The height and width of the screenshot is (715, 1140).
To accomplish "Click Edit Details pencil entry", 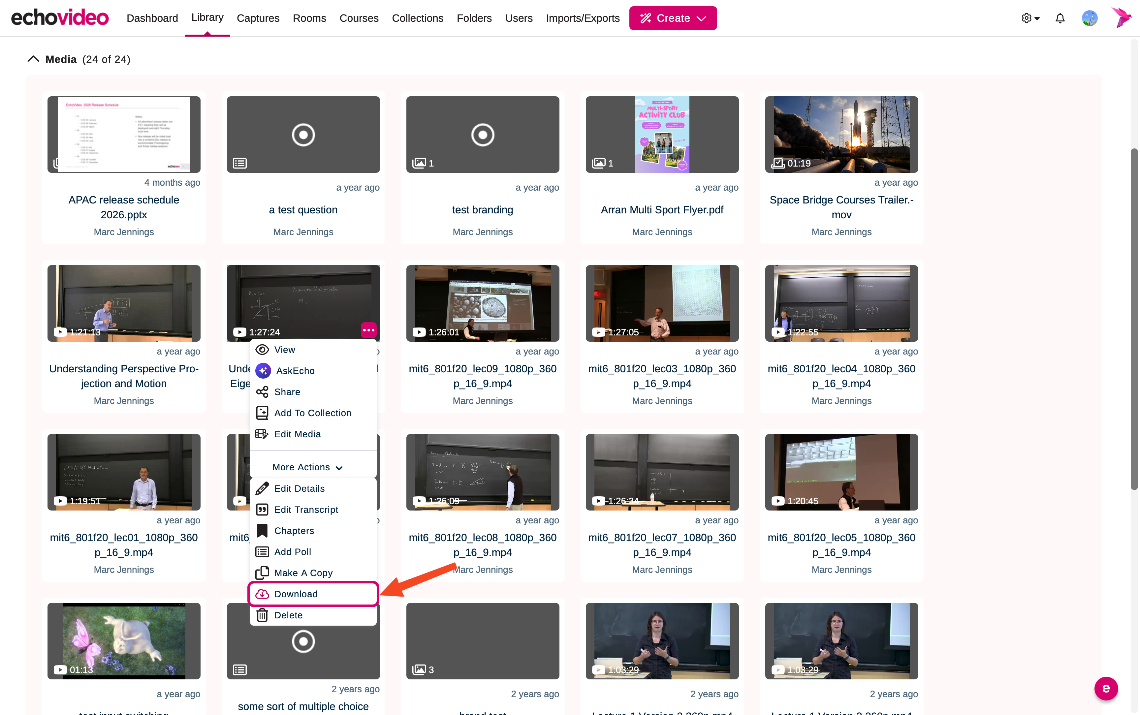I will (313, 488).
